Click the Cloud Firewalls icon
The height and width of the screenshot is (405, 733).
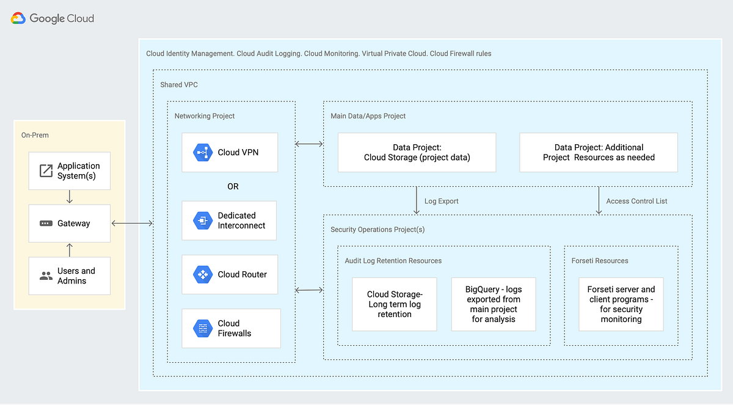click(202, 328)
